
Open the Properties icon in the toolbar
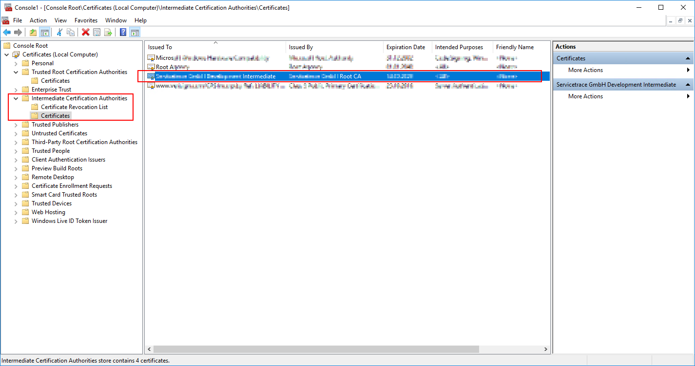97,32
